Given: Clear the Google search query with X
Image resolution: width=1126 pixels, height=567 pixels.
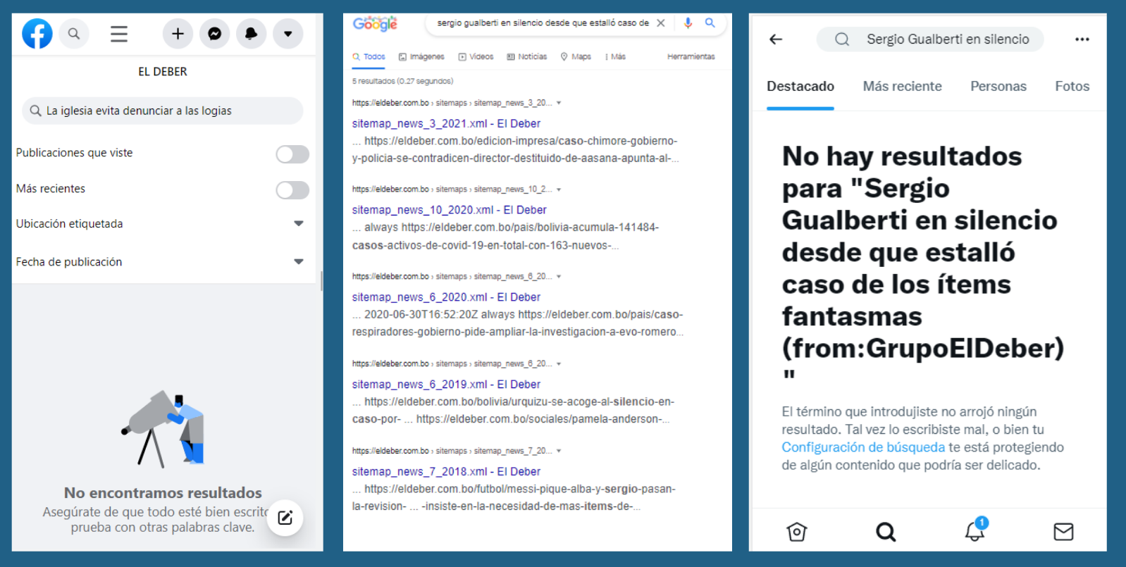Looking at the screenshot, I should pos(661,23).
